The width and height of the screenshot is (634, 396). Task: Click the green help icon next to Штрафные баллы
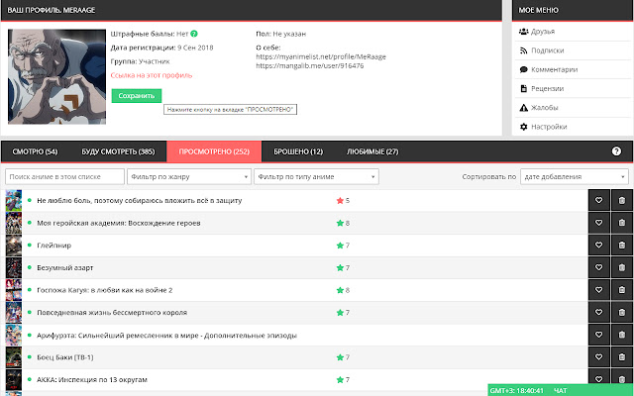point(194,34)
